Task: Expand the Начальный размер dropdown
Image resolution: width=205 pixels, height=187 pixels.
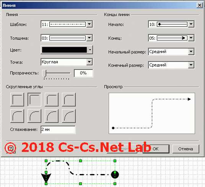Action: (x=191, y=52)
